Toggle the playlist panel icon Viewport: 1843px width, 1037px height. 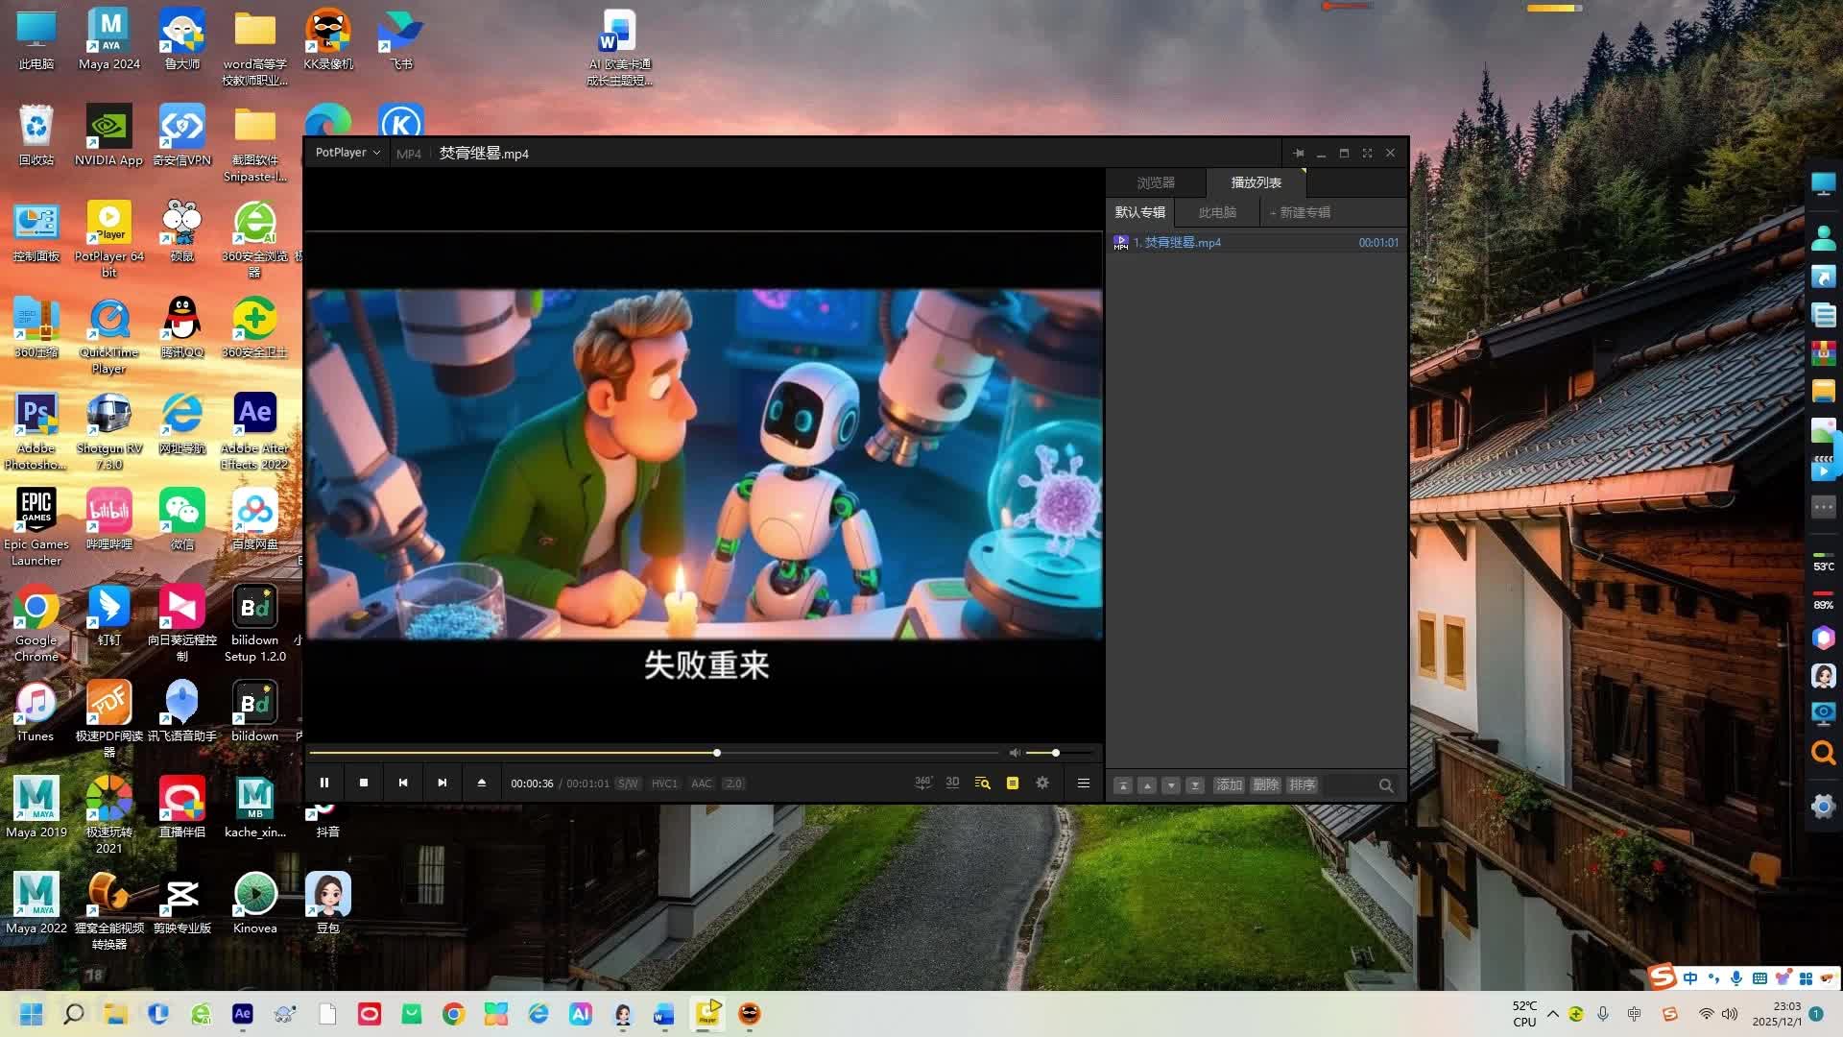click(1012, 783)
